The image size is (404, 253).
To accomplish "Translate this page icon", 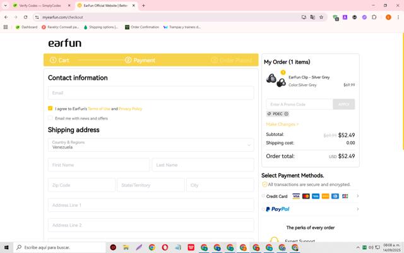I will (312, 17).
